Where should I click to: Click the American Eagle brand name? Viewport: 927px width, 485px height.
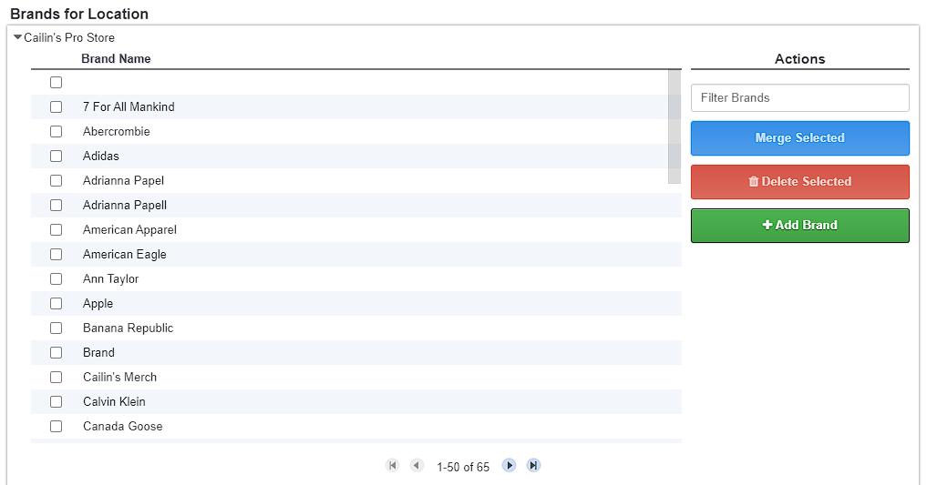125,254
